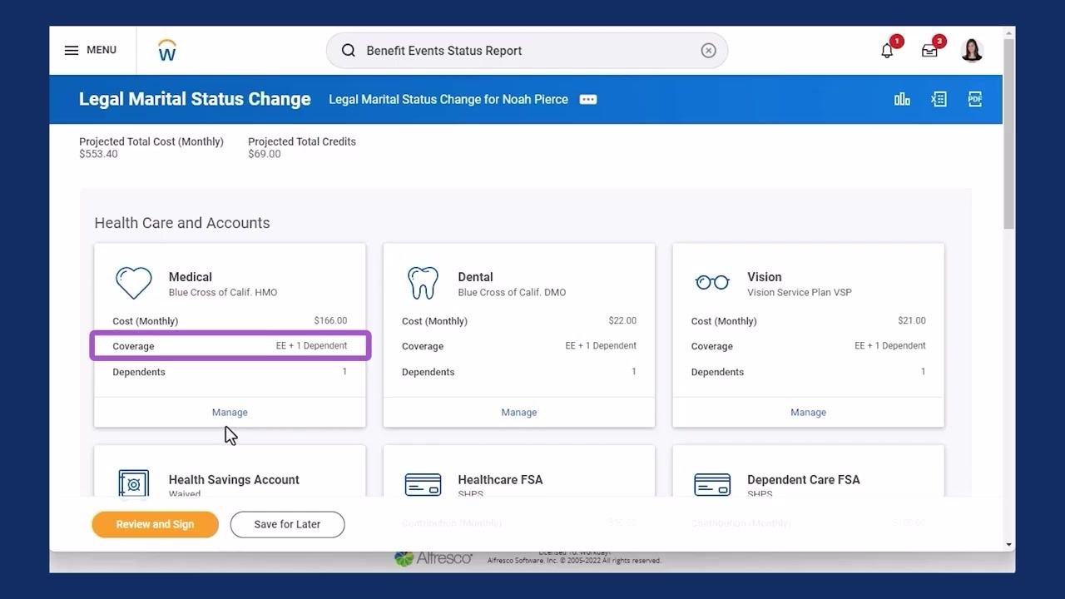Click the Medical card title
Image resolution: width=1065 pixels, height=599 pixels.
[191, 277]
